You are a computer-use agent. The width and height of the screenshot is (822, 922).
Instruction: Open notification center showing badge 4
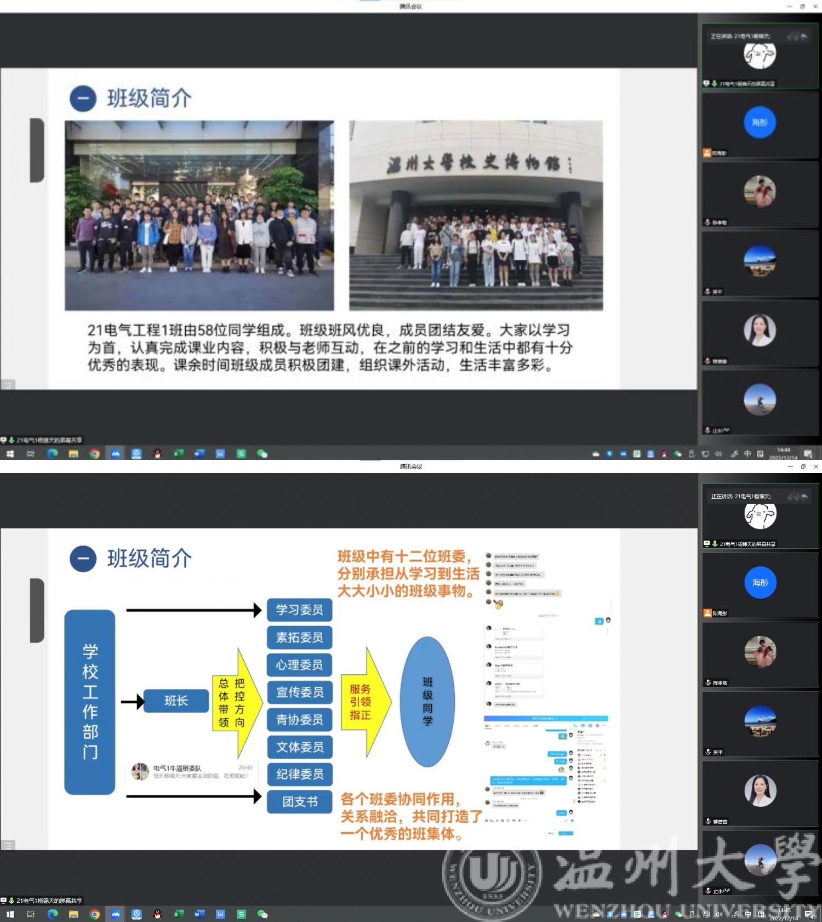809,914
